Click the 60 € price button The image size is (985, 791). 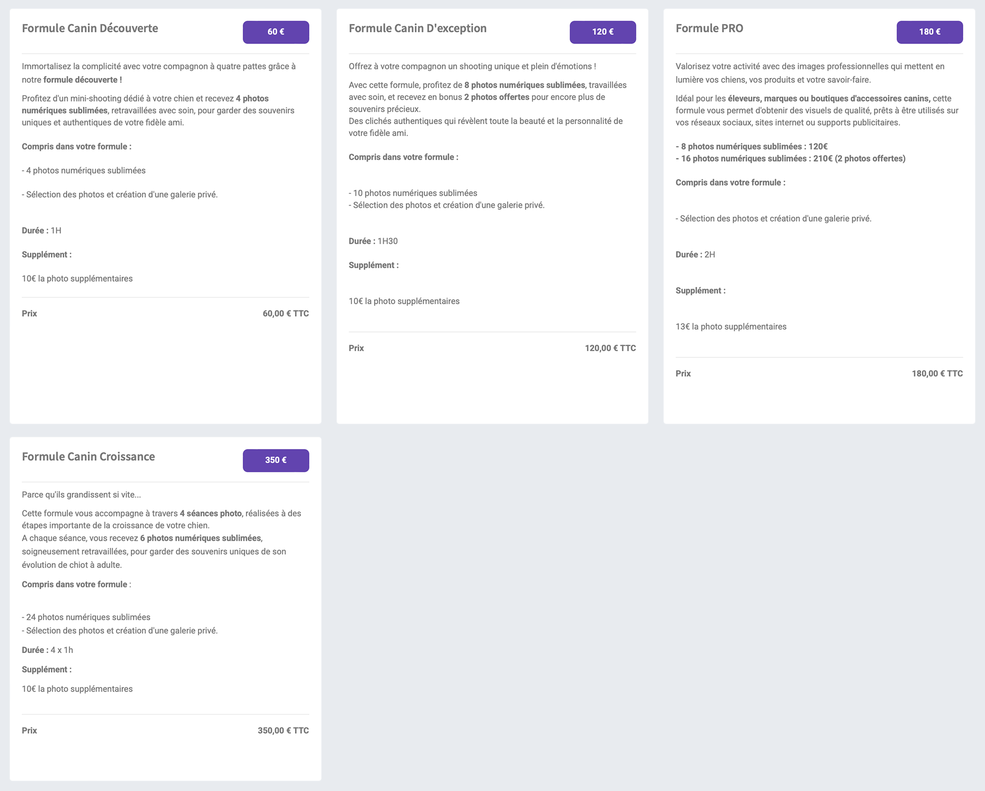tap(275, 32)
